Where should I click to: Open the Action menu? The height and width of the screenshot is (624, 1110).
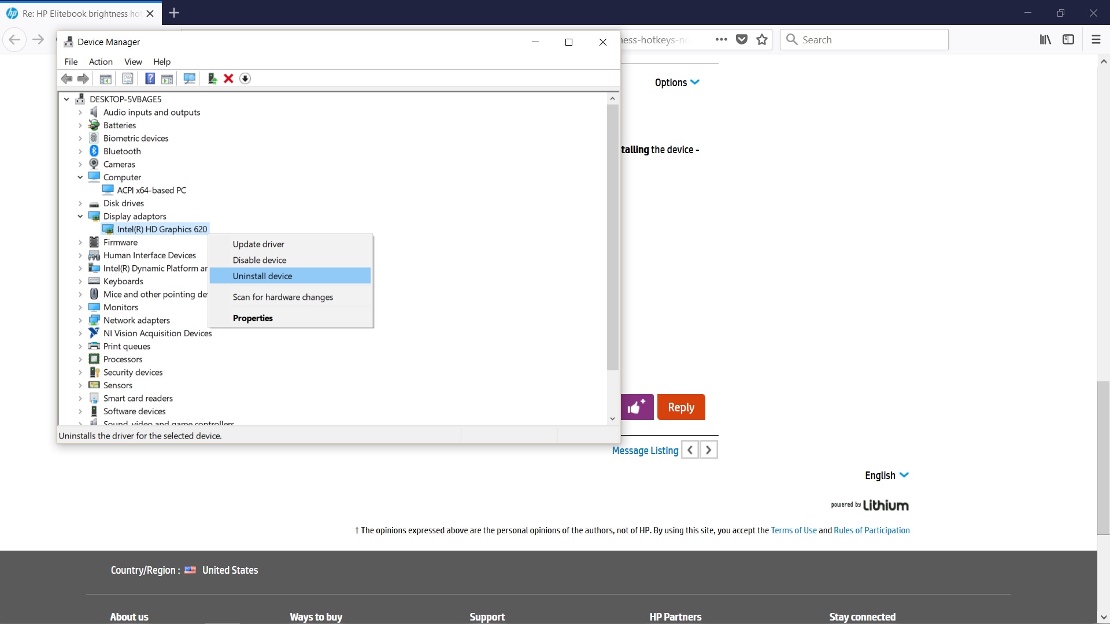coord(101,62)
